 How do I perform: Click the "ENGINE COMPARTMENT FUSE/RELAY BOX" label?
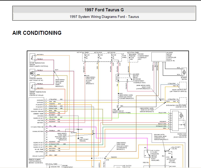144,57
